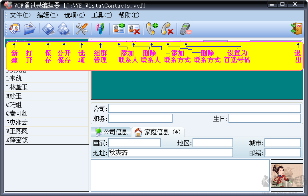Open a vcf file with the folder icon
This screenshot has height=196, width=308.
[x=30, y=29]
